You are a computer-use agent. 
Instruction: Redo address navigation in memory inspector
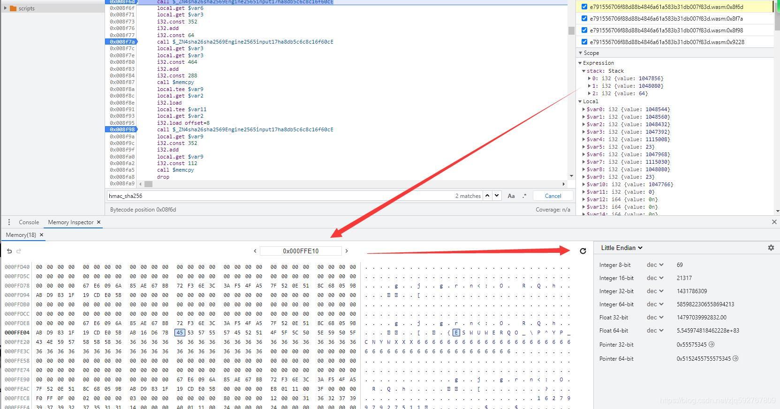[x=19, y=251]
